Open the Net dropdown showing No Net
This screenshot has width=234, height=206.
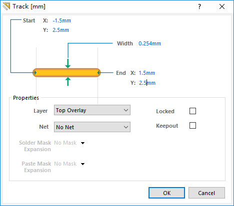(92, 127)
